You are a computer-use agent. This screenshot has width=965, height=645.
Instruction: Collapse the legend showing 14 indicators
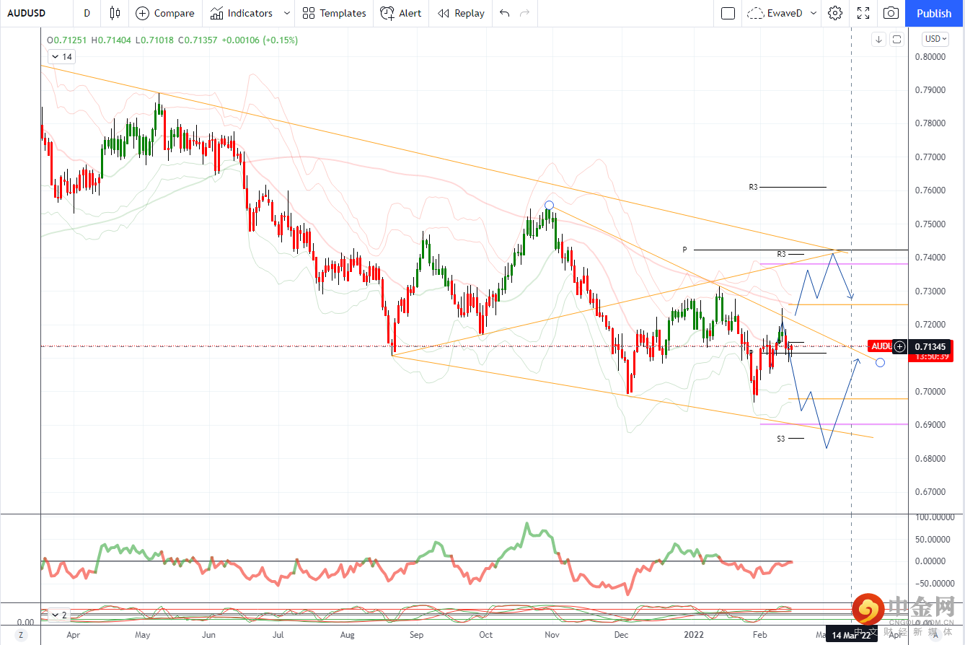(61, 57)
